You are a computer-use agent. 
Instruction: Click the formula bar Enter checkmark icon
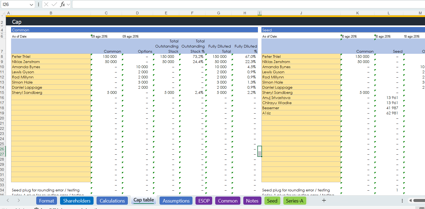(x=54, y=4)
